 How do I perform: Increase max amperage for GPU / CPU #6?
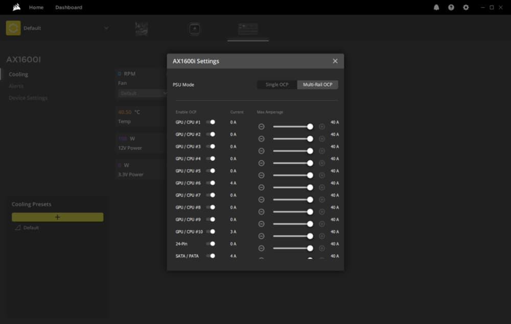pyautogui.click(x=321, y=187)
